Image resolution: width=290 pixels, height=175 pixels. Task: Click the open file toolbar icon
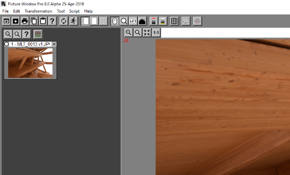pos(6,21)
